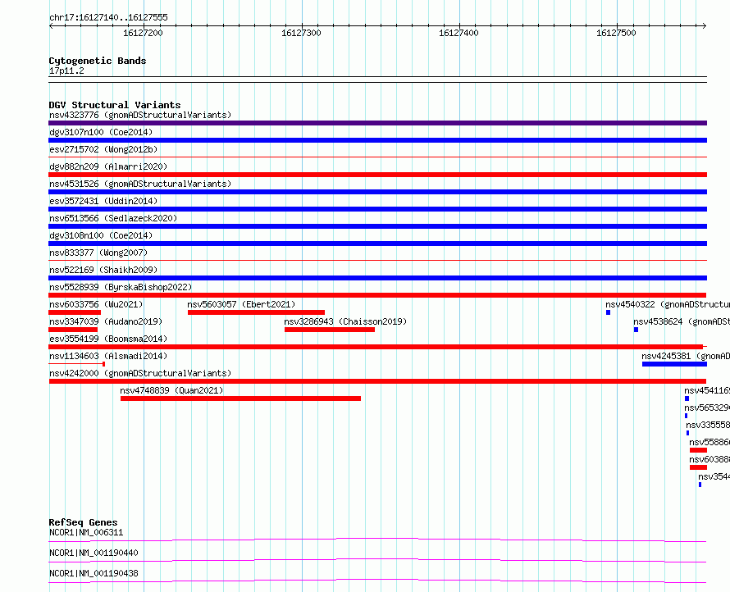Select the thin red esv2715702 variant line
This screenshot has width=730, height=592.
377,157
